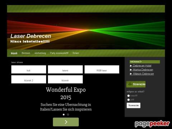Viewport: 172px width, 129px height.
Task: Open the RGB laser gallery thumbnail
Action: (x=102, y=70)
